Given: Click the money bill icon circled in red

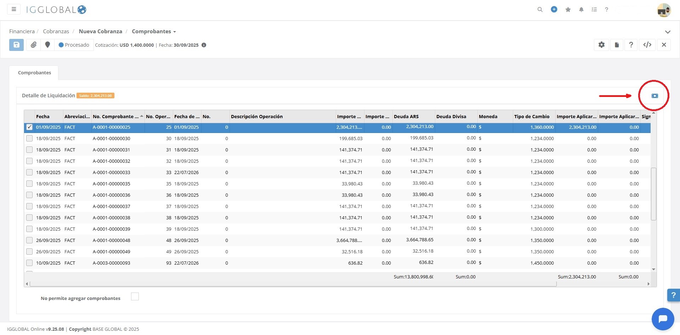Looking at the screenshot, I should [x=654, y=96].
